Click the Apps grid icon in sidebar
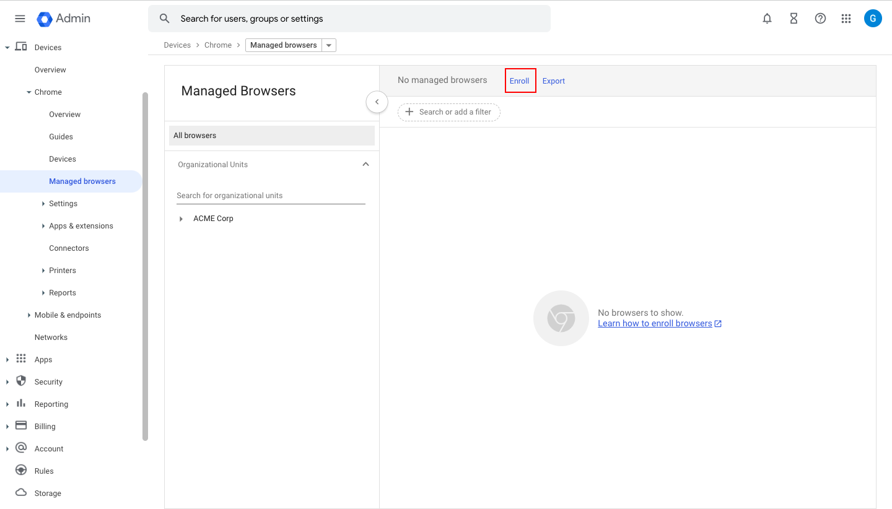Screen dimensions: 892x509 pyautogui.click(x=21, y=359)
